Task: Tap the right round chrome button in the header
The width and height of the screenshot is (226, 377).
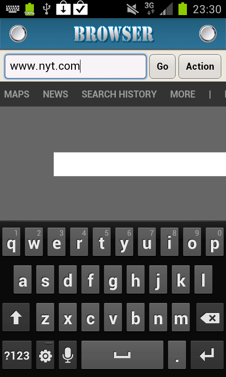Action: click(208, 33)
